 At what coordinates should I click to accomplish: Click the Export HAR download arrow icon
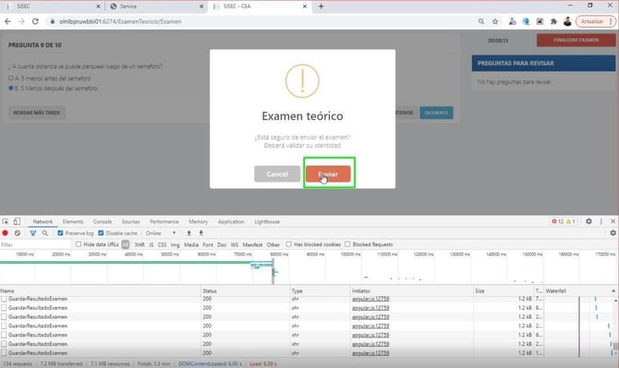coord(200,232)
